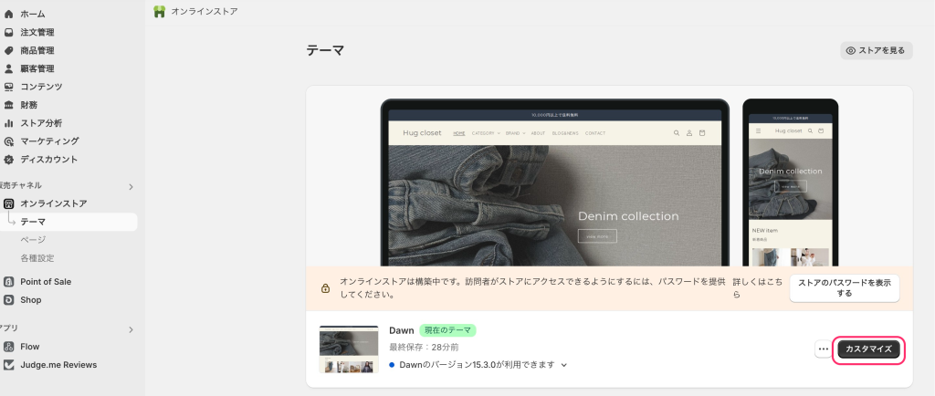Open the ページ submenu item
Screen dimensions: 935x396
pyautogui.click(x=33, y=240)
